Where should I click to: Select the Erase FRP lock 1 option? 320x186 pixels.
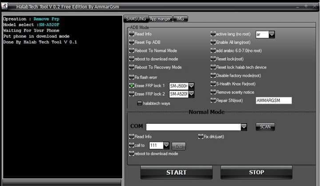(x=147, y=86)
